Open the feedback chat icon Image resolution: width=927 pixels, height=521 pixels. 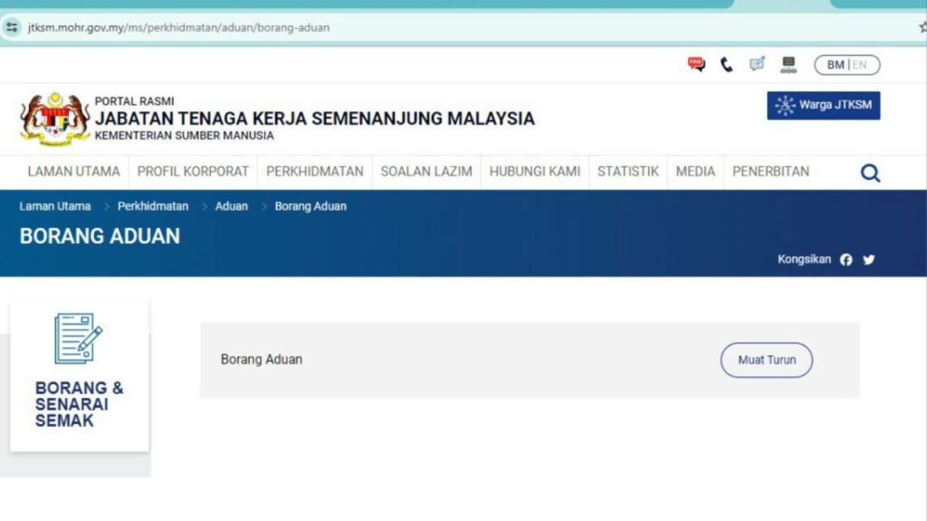pyautogui.click(x=757, y=64)
